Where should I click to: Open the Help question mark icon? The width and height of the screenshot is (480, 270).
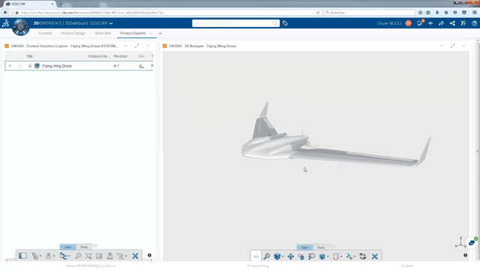474,23
